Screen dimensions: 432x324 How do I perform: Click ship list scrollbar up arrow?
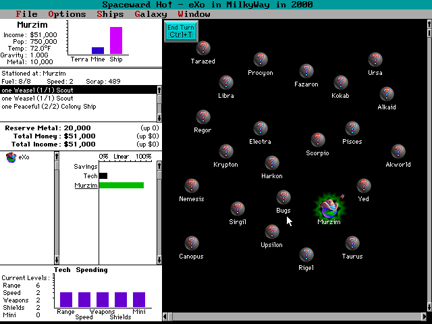159,90
